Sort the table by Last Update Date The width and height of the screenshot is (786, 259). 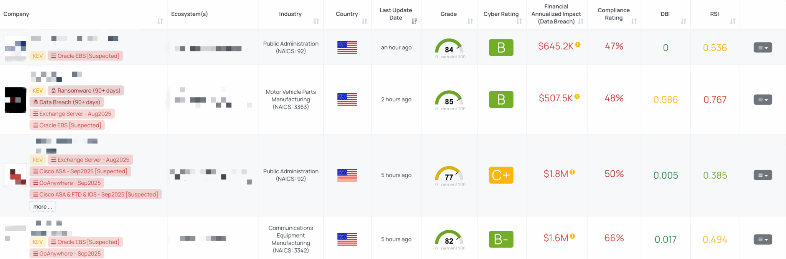(x=414, y=21)
